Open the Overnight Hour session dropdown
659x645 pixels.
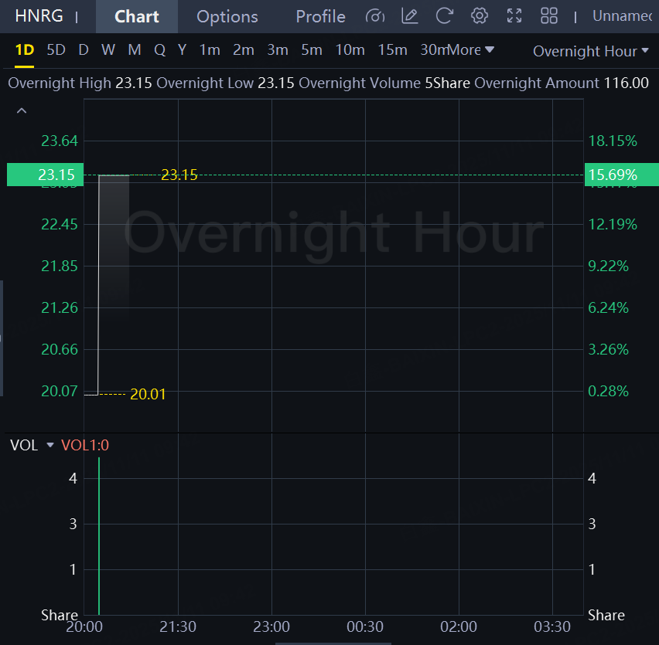590,51
